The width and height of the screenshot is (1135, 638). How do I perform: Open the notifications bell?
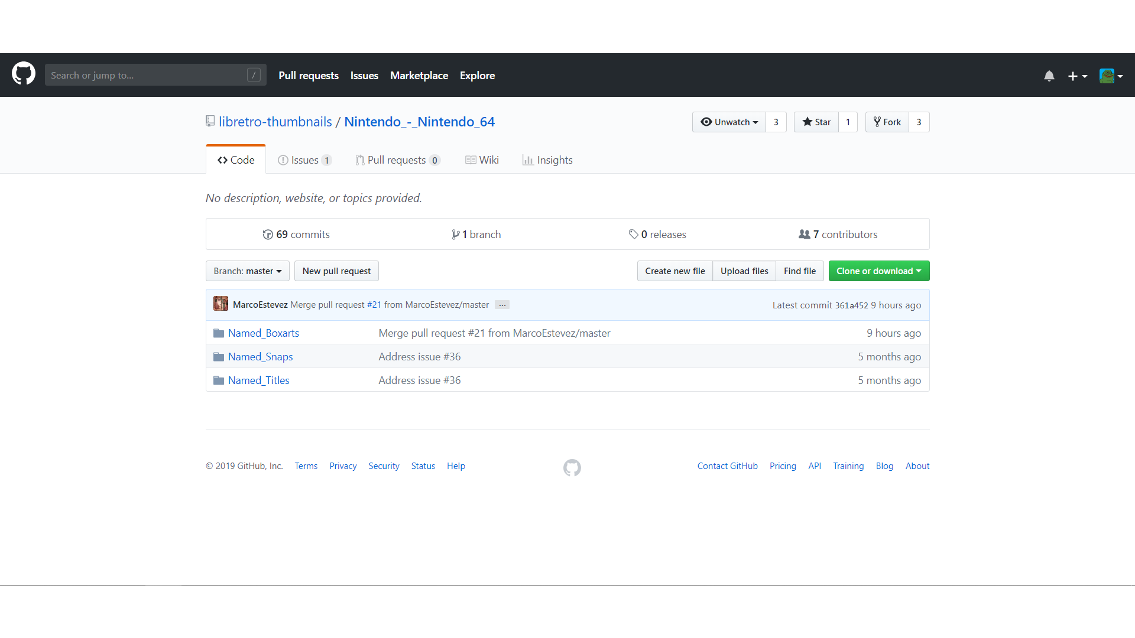1049,76
